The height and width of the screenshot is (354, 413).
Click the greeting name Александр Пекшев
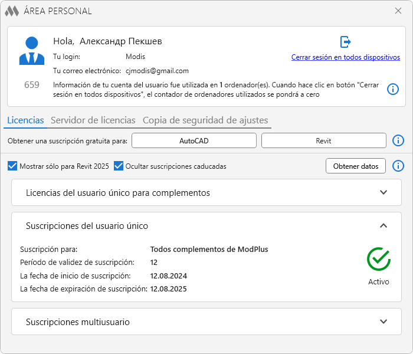coord(120,41)
